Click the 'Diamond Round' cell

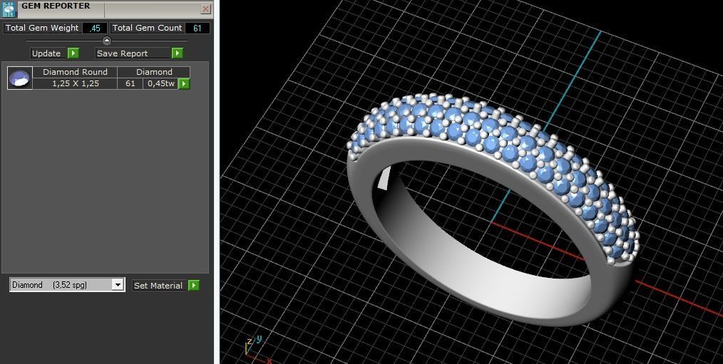coord(75,72)
